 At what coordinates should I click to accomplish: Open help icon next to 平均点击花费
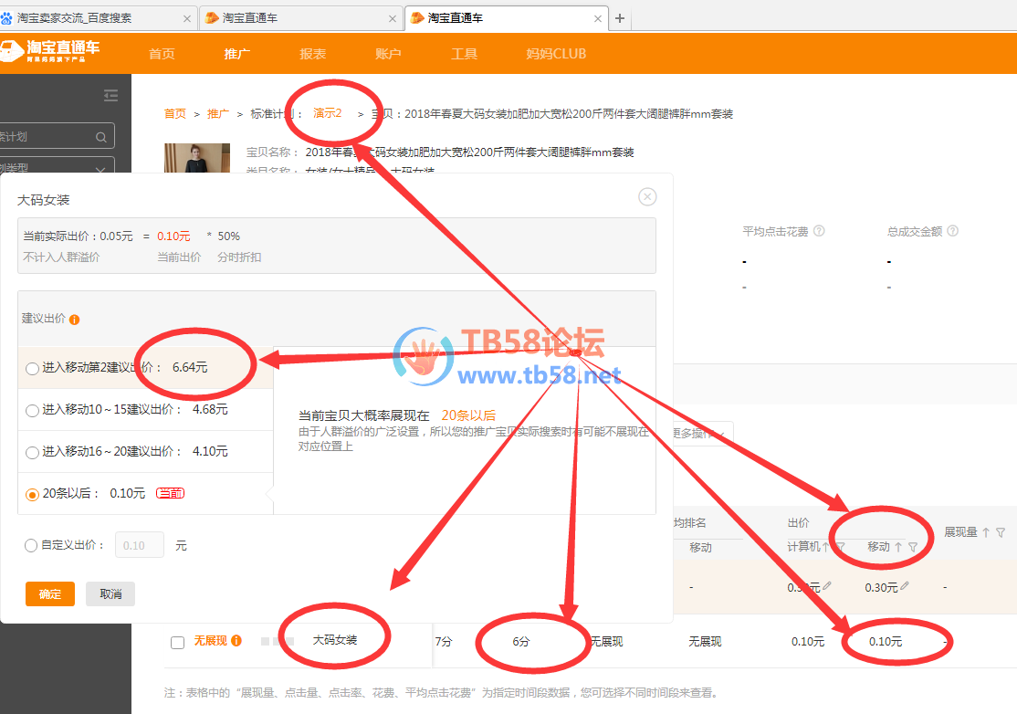click(x=819, y=231)
